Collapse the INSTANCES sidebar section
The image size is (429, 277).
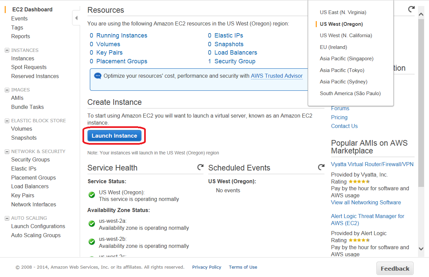click(x=7, y=50)
